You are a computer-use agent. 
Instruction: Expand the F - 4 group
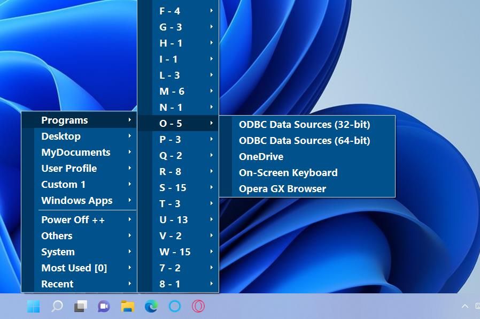tap(178, 11)
